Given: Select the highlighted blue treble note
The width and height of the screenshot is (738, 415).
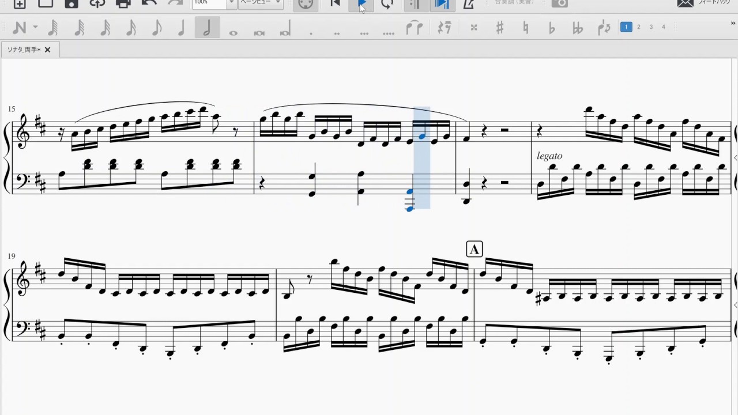Looking at the screenshot, I should pos(422,136).
